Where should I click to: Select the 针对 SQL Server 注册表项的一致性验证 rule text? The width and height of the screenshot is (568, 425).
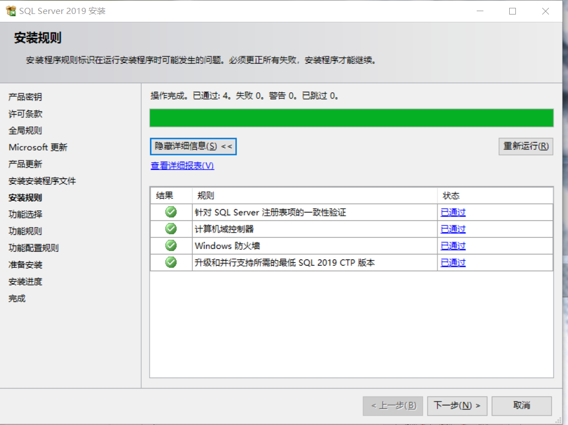(270, 212)
